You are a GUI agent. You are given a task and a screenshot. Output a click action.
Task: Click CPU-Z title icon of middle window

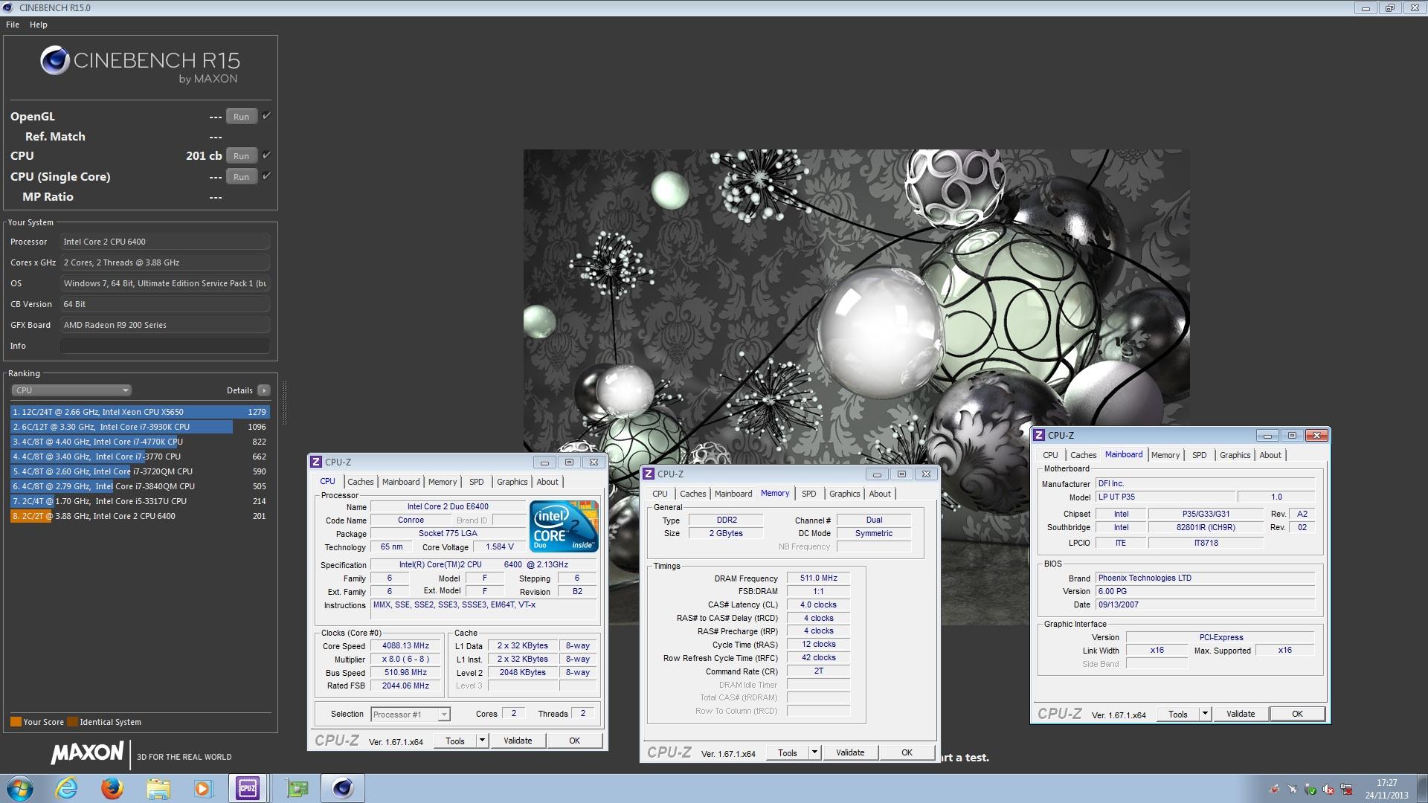[649, 474]
